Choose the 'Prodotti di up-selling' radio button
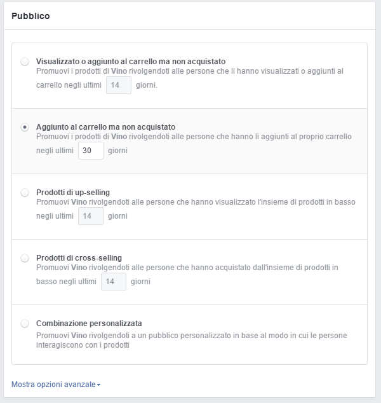Viewport: 381px width, 403px height. coord(25,193)
